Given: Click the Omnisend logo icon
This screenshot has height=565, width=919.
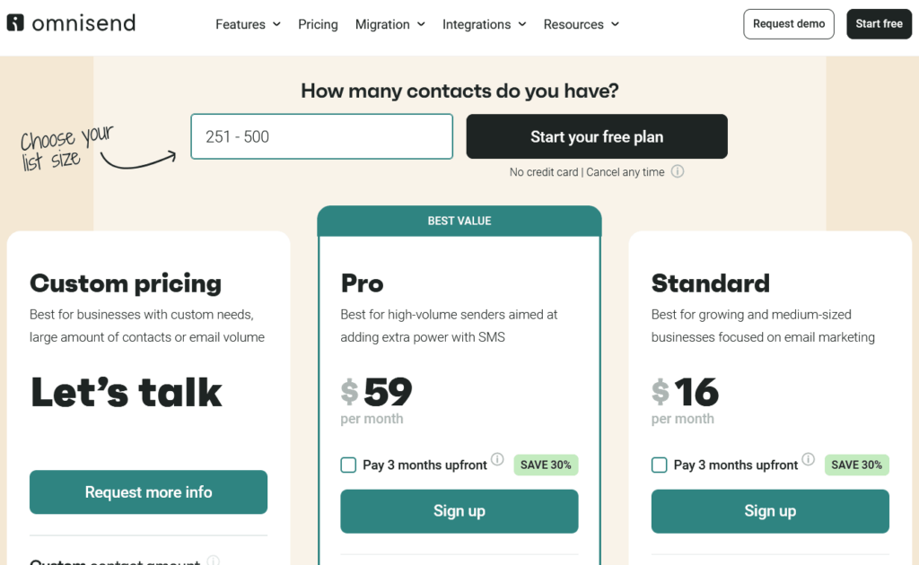Looking at the screenshot, I should tap(15, 22).
